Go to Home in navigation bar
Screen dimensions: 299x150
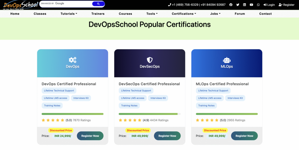(x=15, y=14)
